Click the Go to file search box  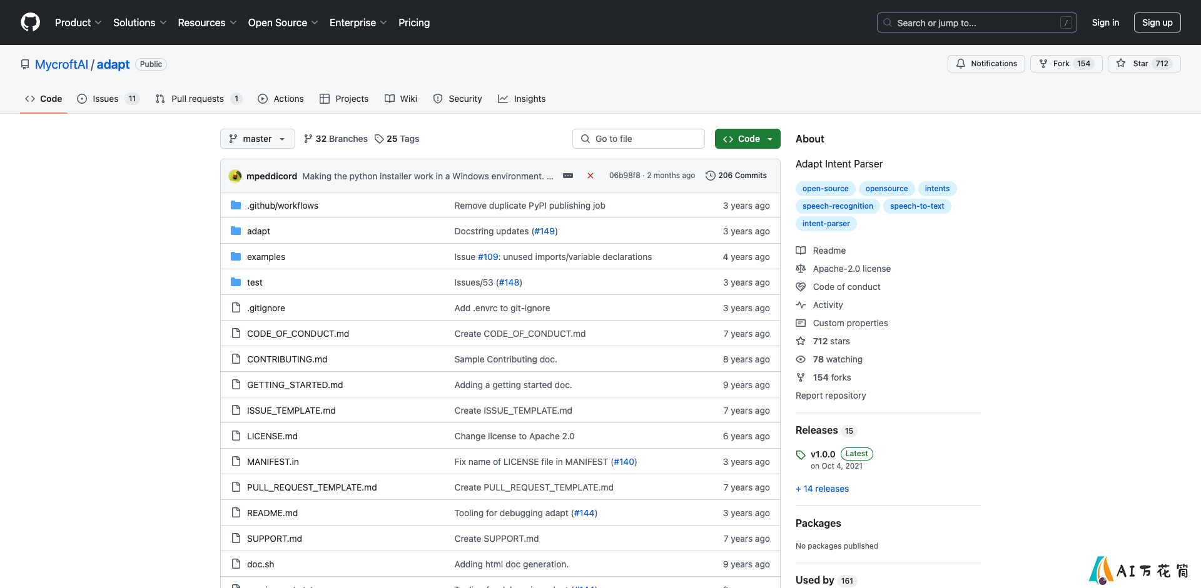coord(639,139)
